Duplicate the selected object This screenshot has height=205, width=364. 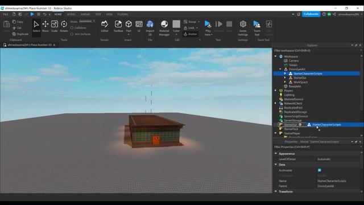click(x=20, y=34)
